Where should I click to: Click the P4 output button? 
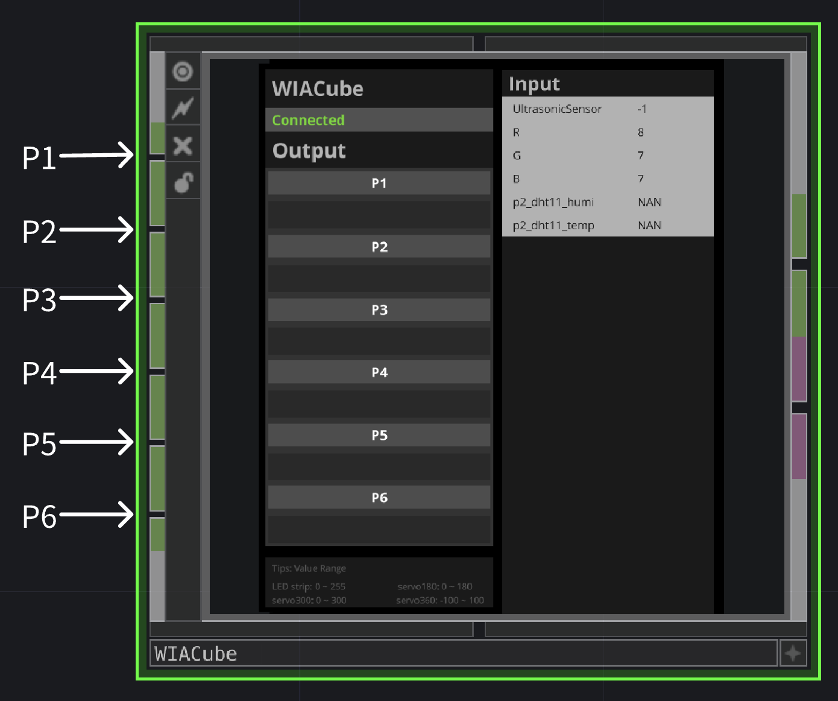pos(379,372)
